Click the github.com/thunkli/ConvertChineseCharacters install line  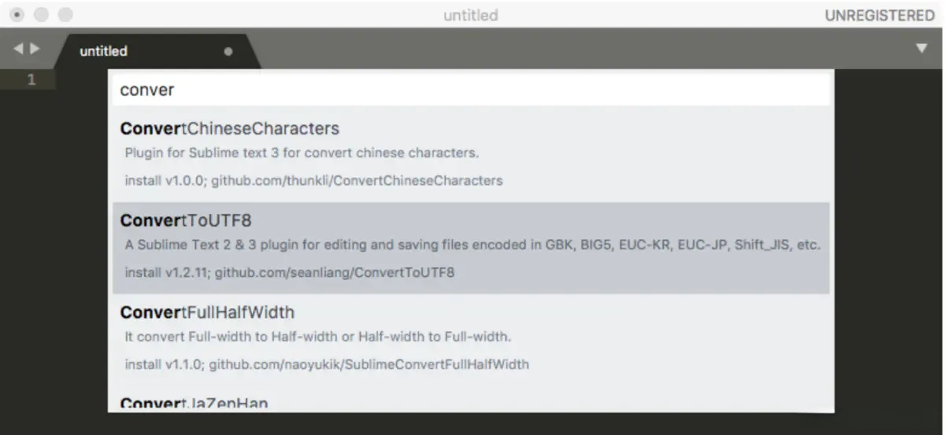click(x=313, y=180)
